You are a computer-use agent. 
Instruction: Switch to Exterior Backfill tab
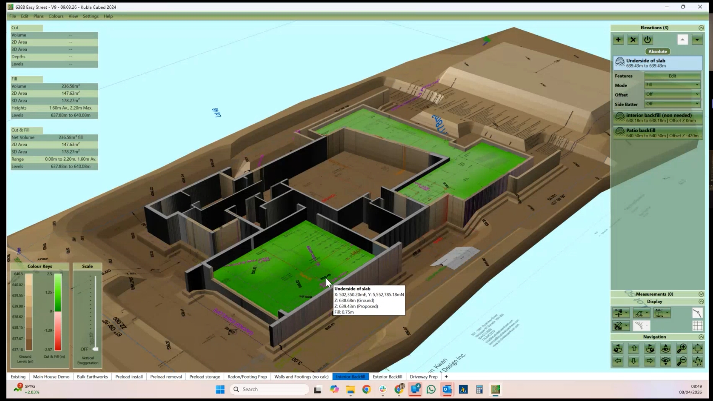click(387, 376)
